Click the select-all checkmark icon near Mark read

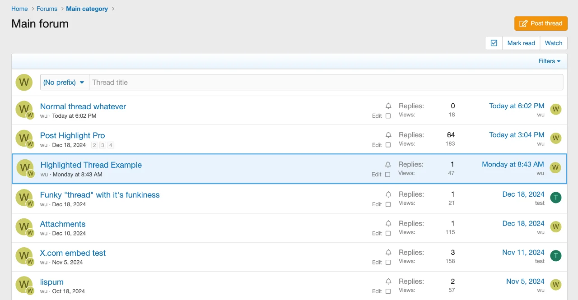pyautogui.click(x=494, y=43)
